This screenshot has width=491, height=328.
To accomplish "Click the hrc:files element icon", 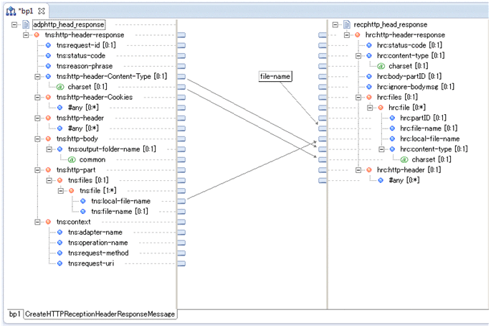I will tap(368, 97).
